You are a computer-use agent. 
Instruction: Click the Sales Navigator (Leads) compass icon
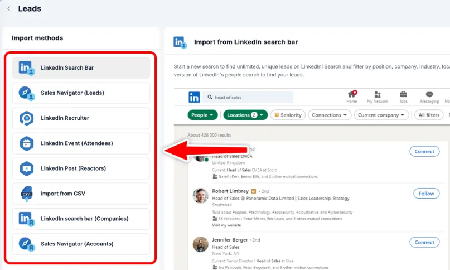pyautogui.click(x=26, y=93)
